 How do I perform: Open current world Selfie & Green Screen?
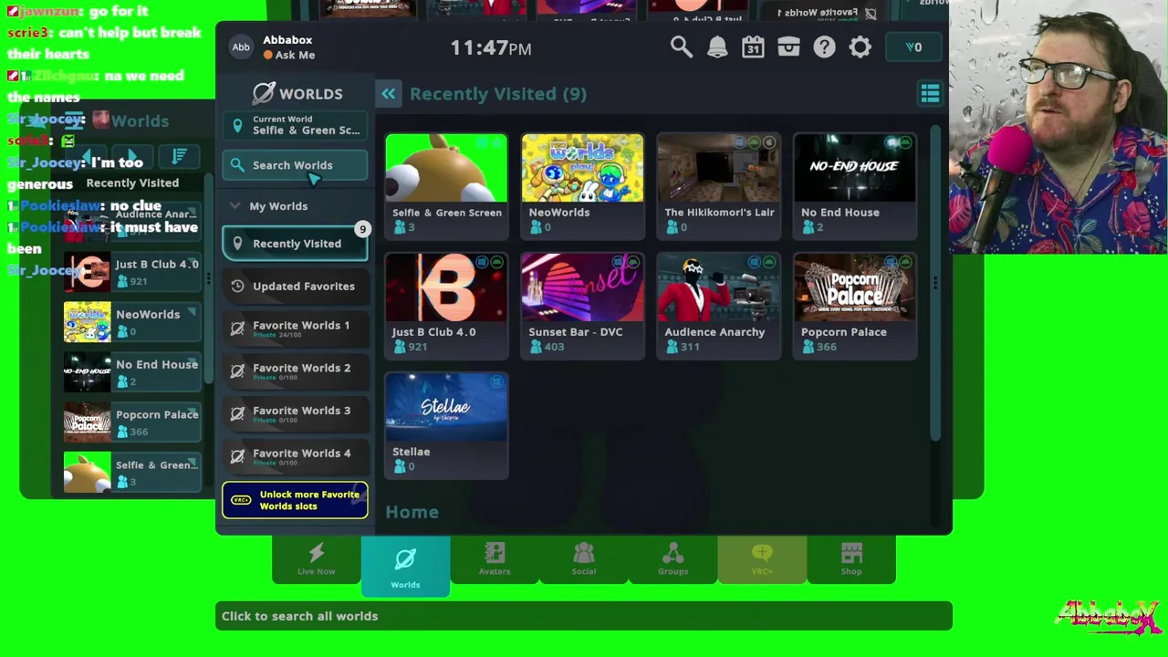[x=295, y=125]
